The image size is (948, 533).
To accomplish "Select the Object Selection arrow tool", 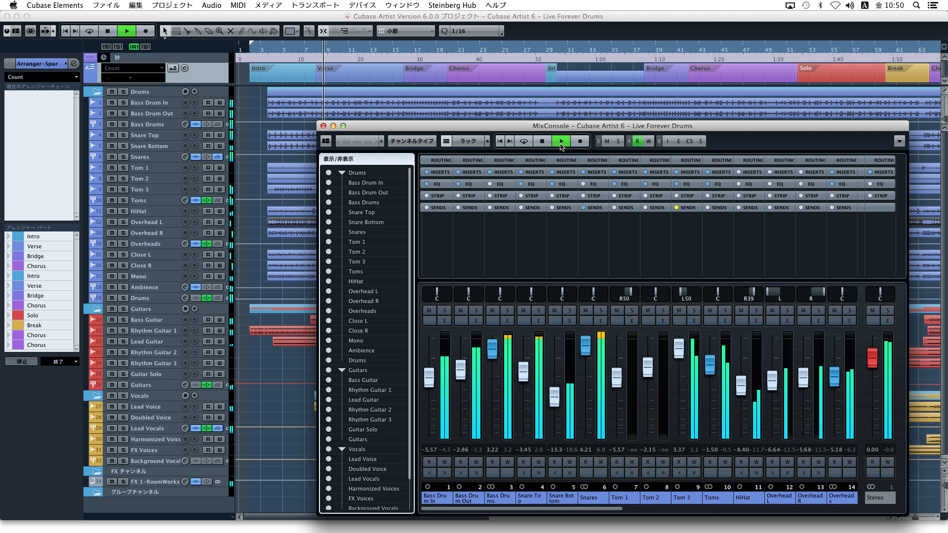I will [x=165, y=31].
